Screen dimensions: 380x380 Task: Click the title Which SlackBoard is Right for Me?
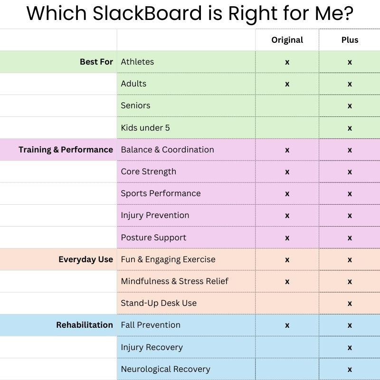click(190, 13)
